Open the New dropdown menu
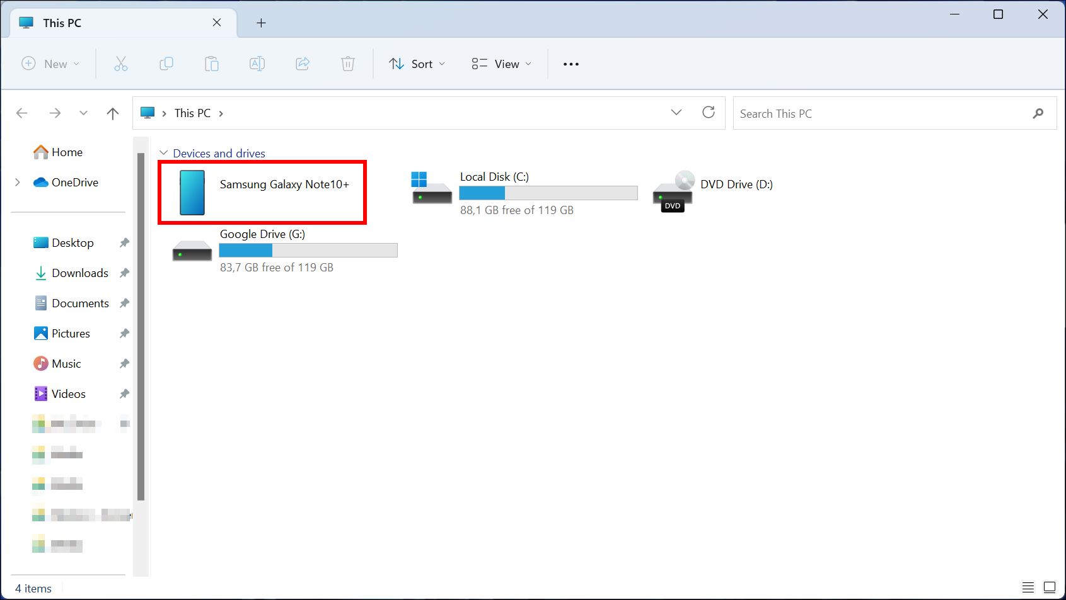The height and width of the screenshot is (600, 1066). point(50,64)
